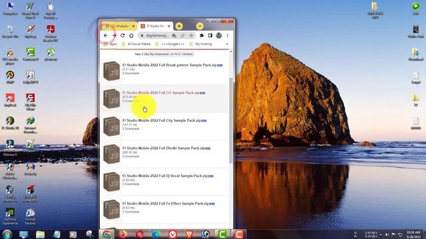Click the zip icon for City Sample Pack
The width and height of the screenshot is (426, 239).
111,126
